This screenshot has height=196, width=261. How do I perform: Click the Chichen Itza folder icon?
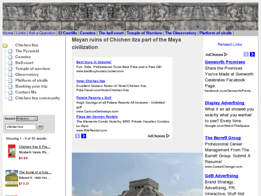(5, 45)
